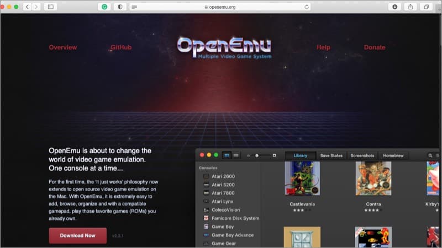Toggle Safari's sidebar button
442x248 pixels.
(x=51, y=7)
